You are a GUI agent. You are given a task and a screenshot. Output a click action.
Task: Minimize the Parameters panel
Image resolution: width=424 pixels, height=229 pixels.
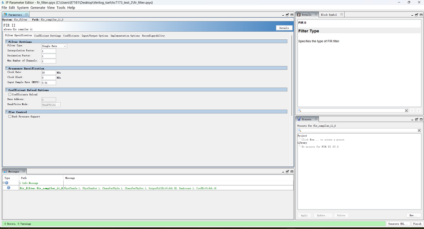283,15
